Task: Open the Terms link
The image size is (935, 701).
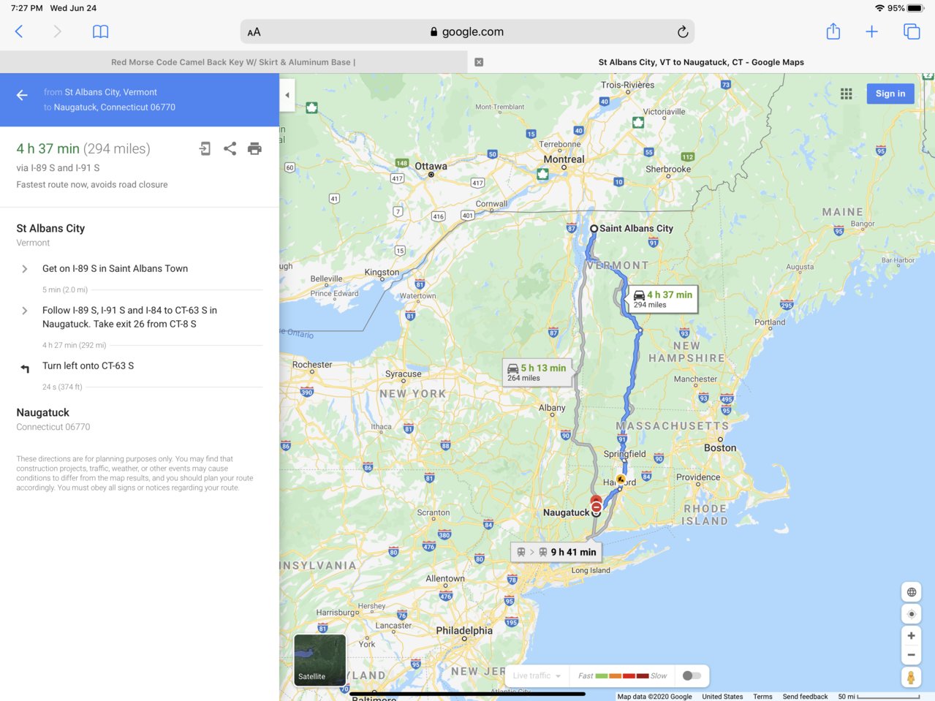Action: [762, 697]
